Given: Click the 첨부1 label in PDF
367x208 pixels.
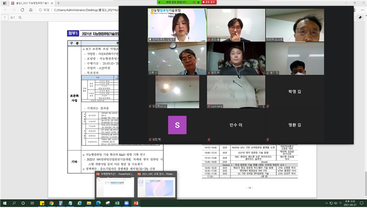Looking at the screenshot, I should pyautogui.click(x=73, y=34).
